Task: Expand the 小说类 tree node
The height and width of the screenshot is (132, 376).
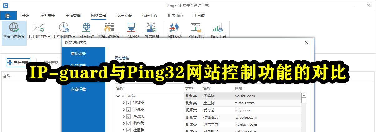Action: click(x=123, y=110)
